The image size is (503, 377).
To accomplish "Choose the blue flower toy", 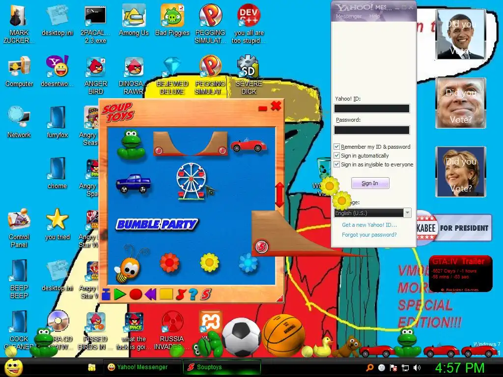I will tap(248, 263).
